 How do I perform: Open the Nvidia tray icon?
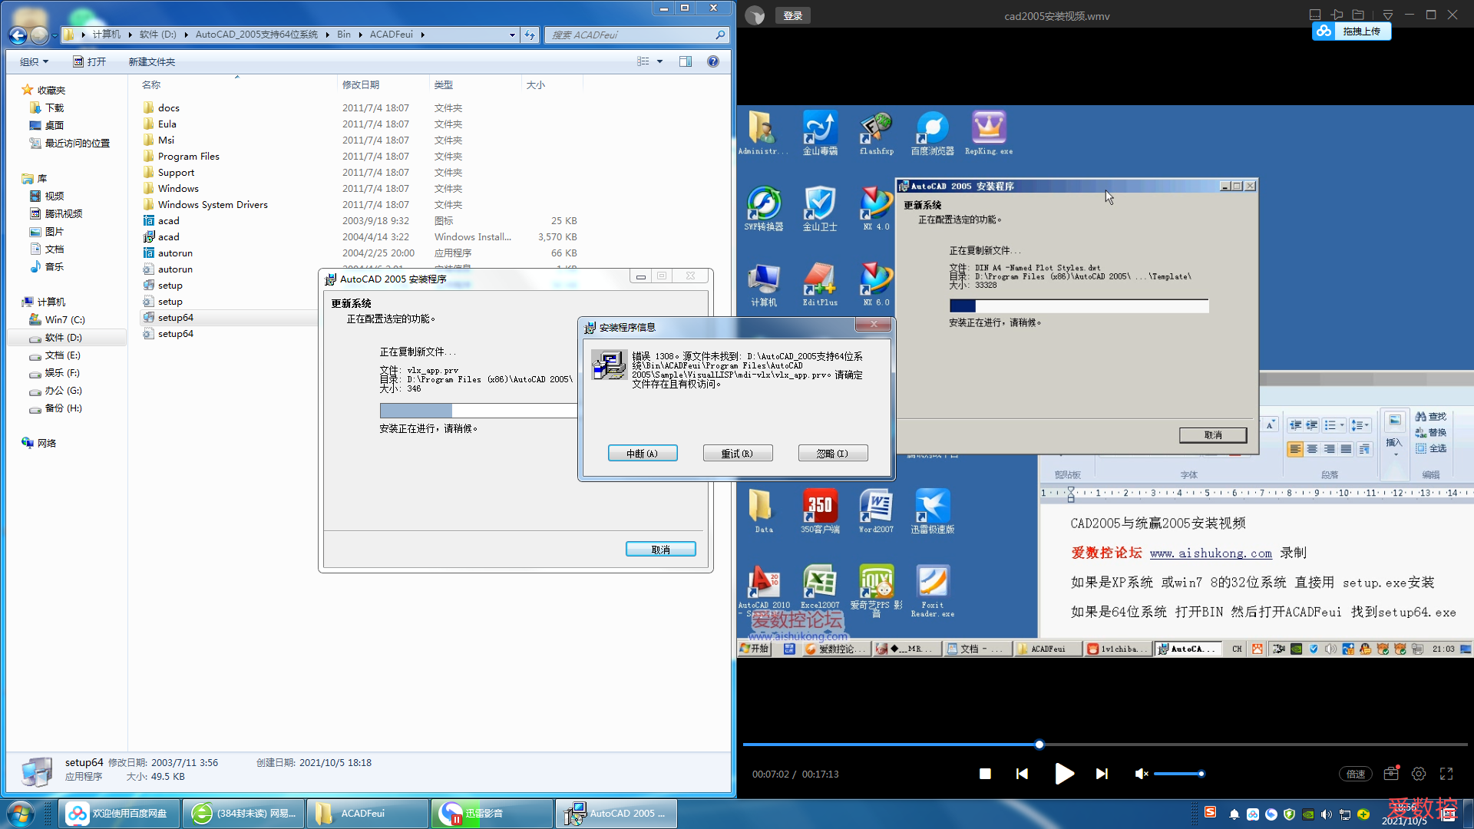coord(1308,814)
